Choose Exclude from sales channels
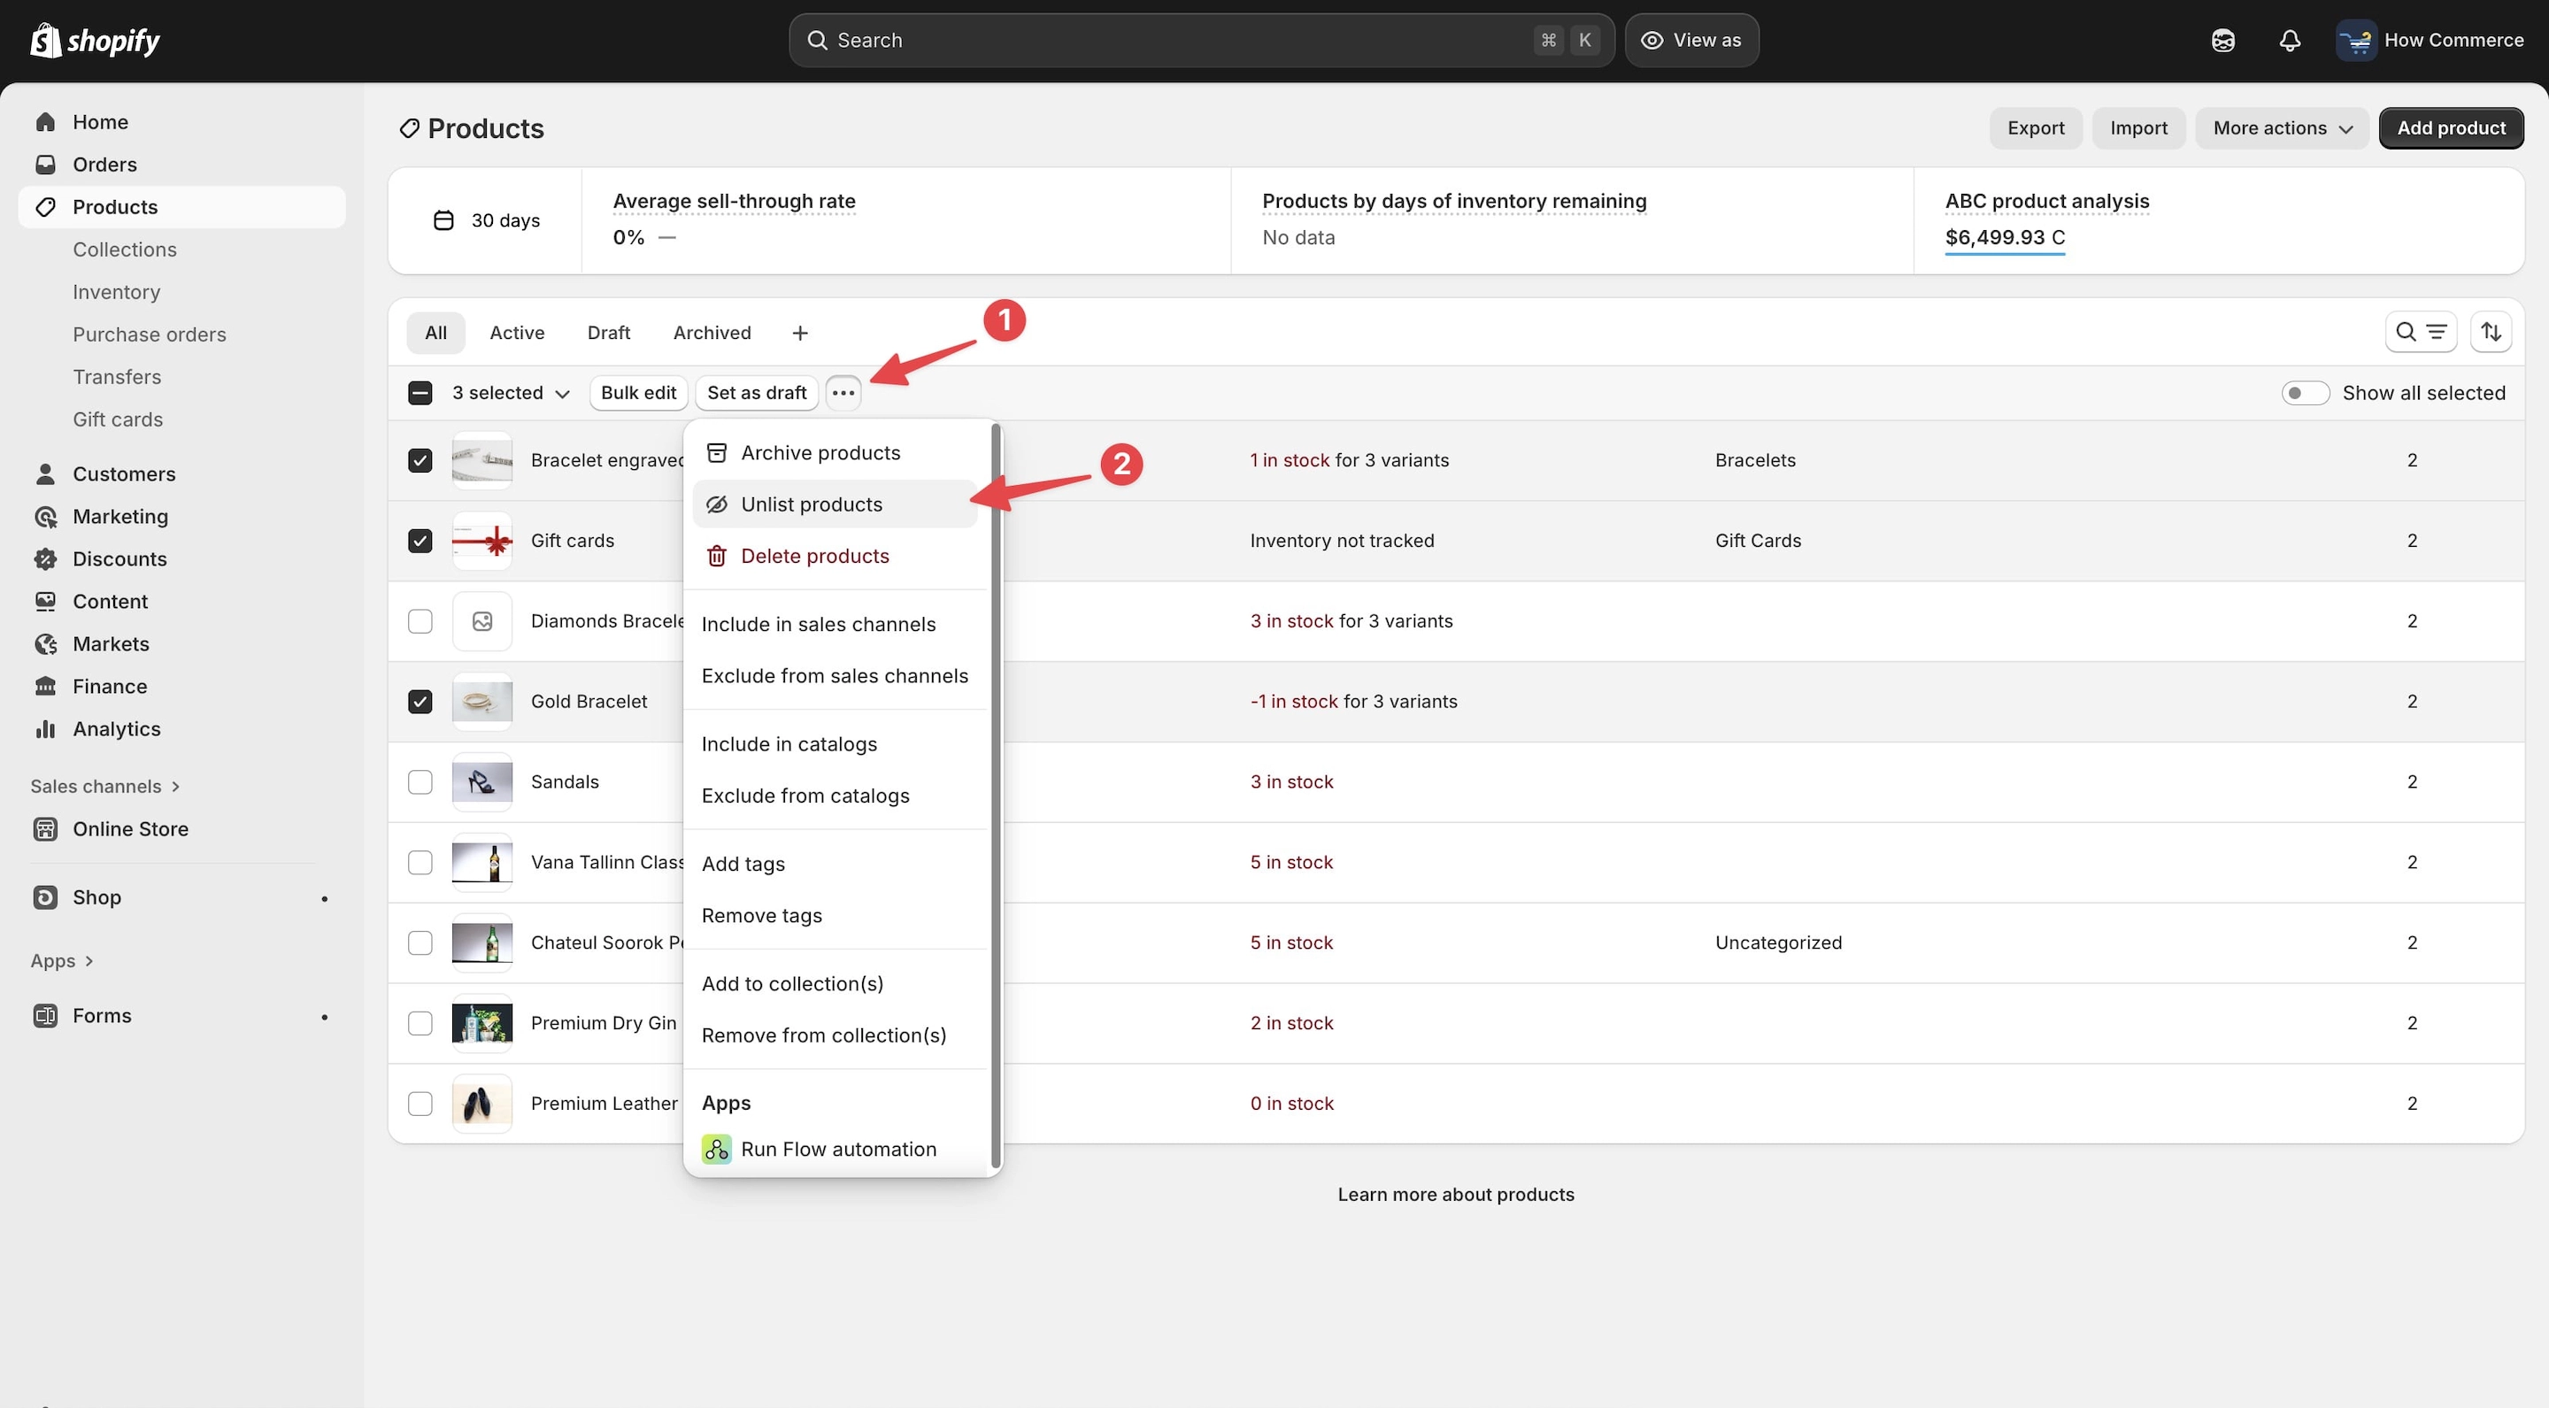Image resolution: width=2549 pixels, height=1408 pixels. click(x=836, y=676)
